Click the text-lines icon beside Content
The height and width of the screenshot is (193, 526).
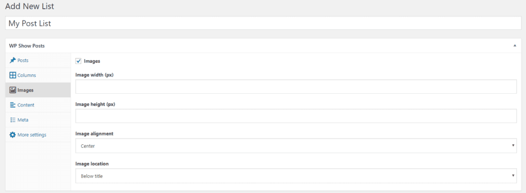click(x=13, y=105)
